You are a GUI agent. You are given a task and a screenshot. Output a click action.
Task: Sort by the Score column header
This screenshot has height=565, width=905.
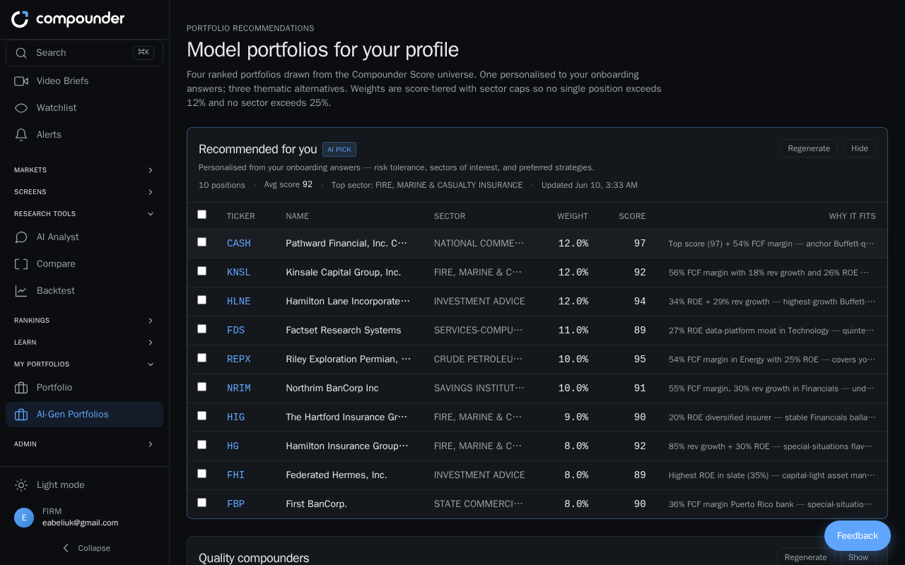click(632, 216)
